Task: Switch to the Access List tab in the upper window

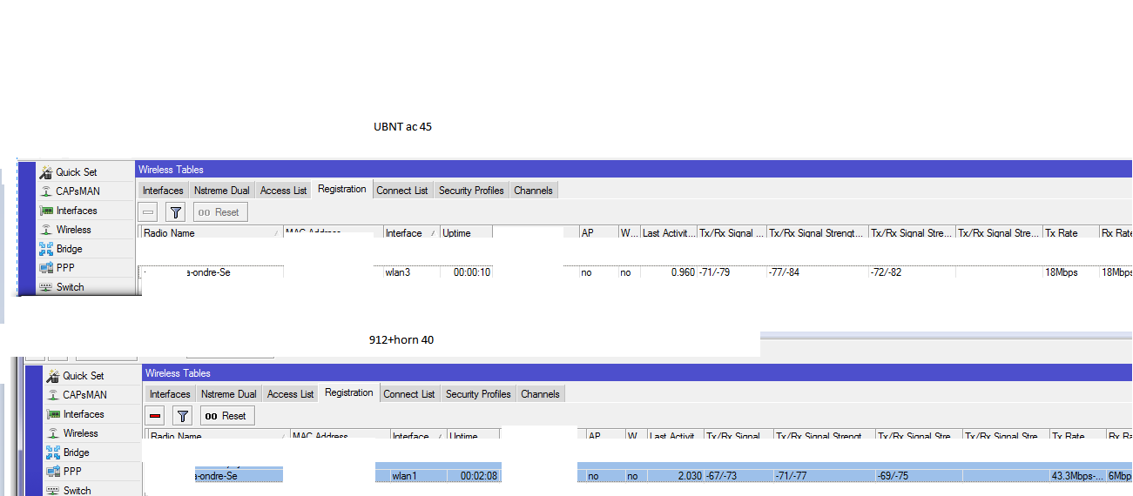Action: click(x=283, y=191)
